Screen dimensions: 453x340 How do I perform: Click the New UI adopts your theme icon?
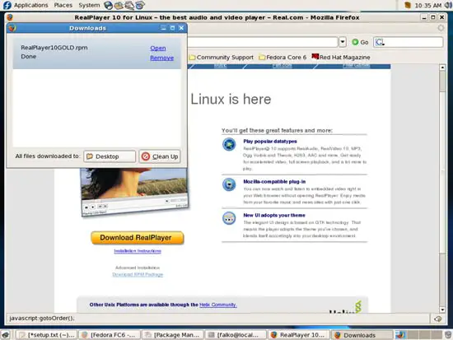[x=229, y=218]
